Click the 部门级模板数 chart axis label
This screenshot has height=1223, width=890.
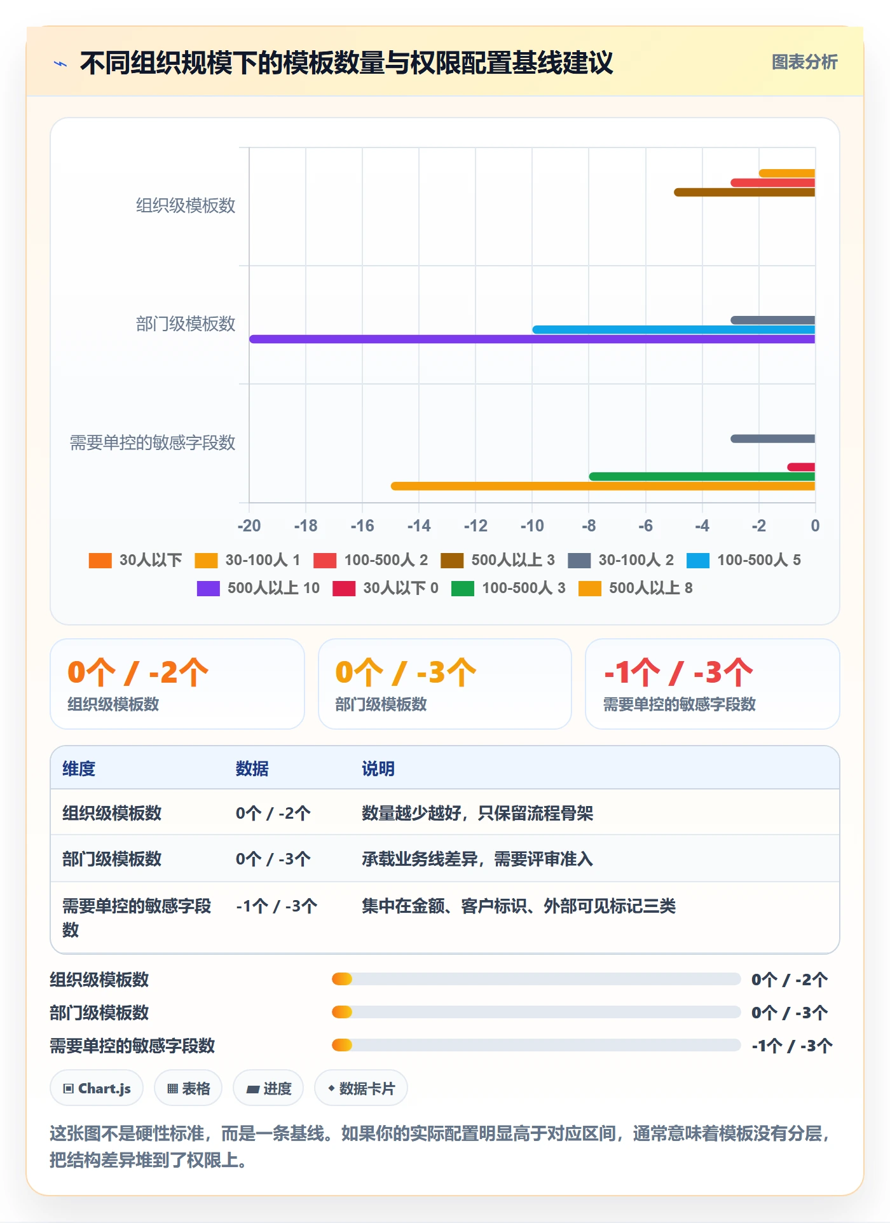coord(186,324)
